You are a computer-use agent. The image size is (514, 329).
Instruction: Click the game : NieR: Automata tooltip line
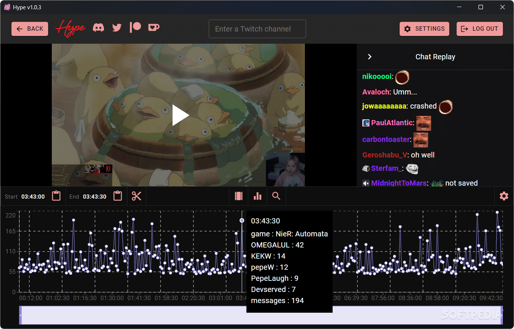[289, 234]
